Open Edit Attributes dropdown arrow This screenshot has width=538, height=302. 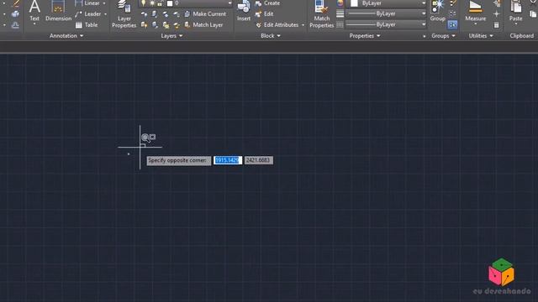point(303,25)
